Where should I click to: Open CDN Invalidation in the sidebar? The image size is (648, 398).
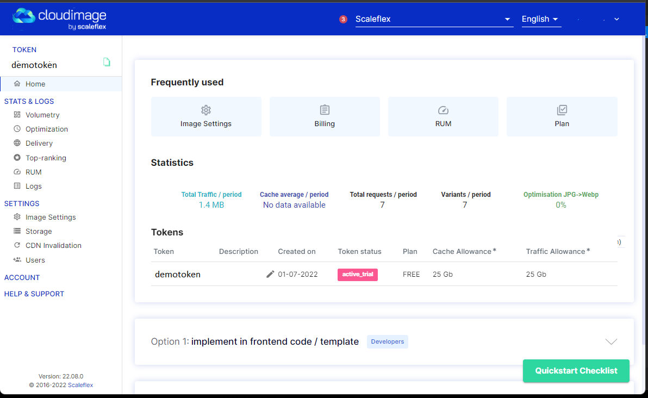pos(53,245)
